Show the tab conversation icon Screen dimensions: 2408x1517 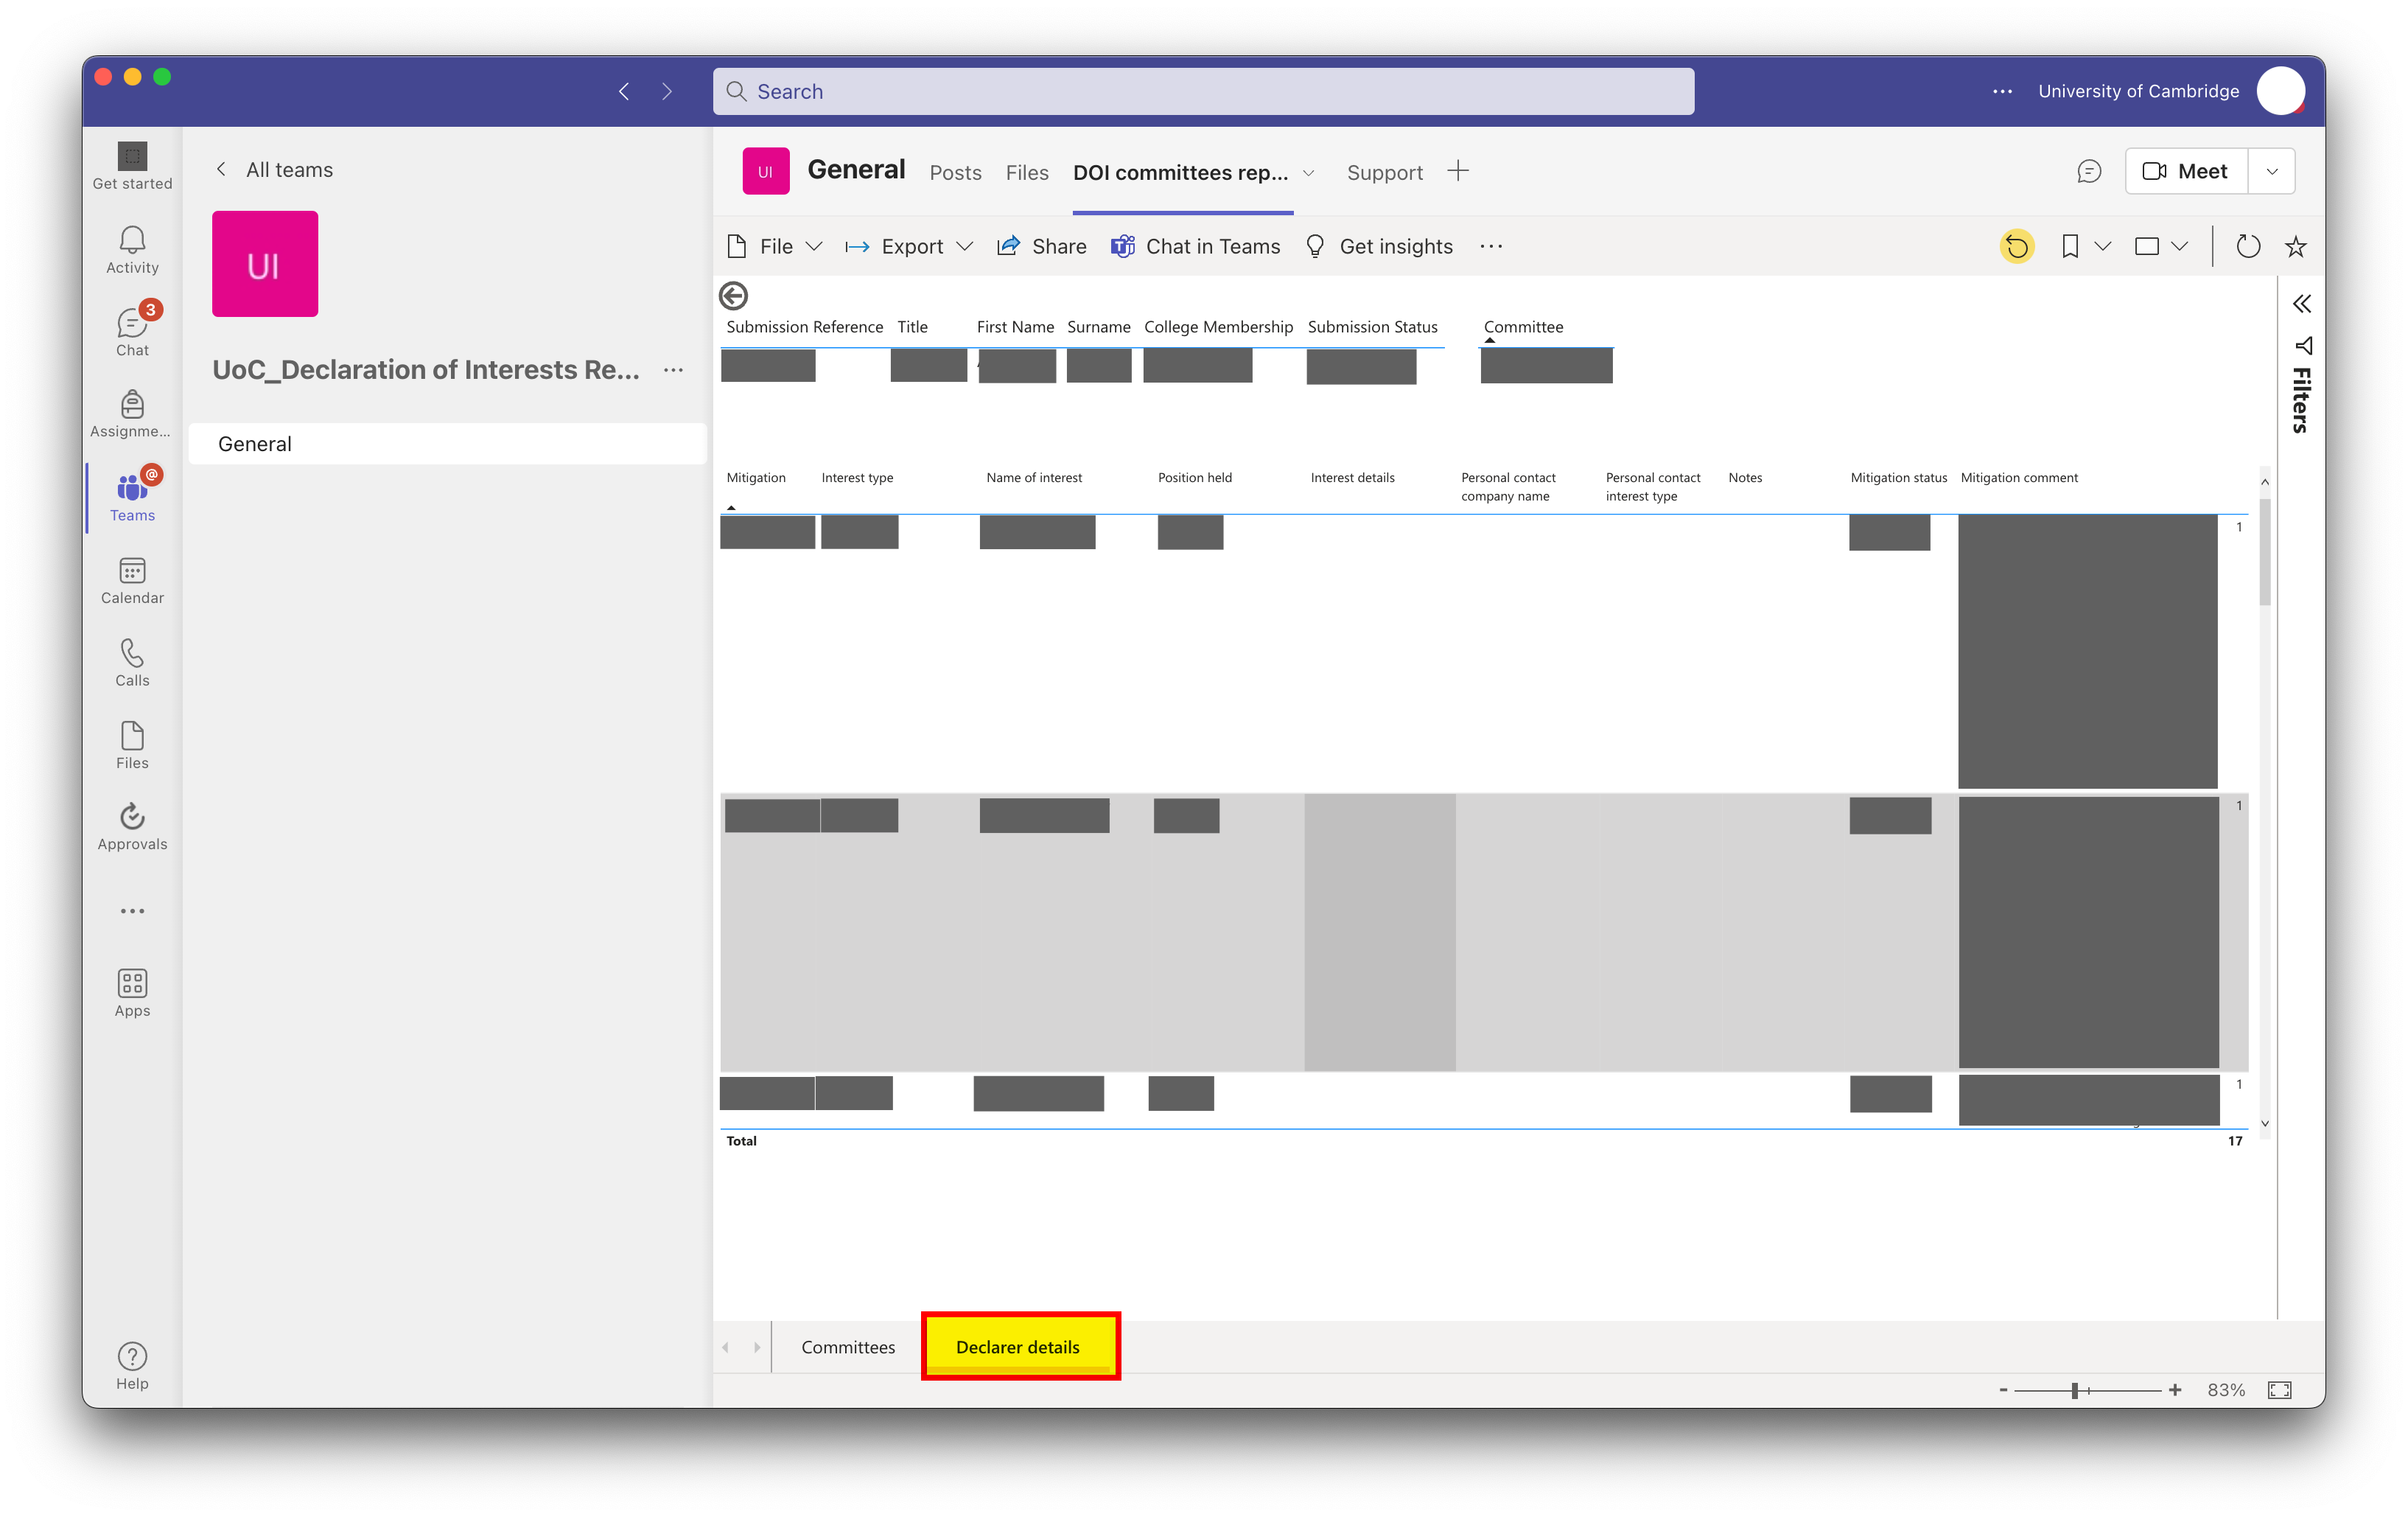pos(2088,172)
